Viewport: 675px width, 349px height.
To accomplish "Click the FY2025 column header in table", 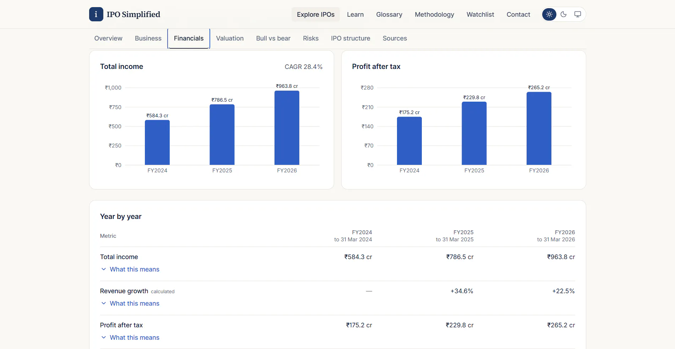I will pyautogui.click(x=455, y=236).
